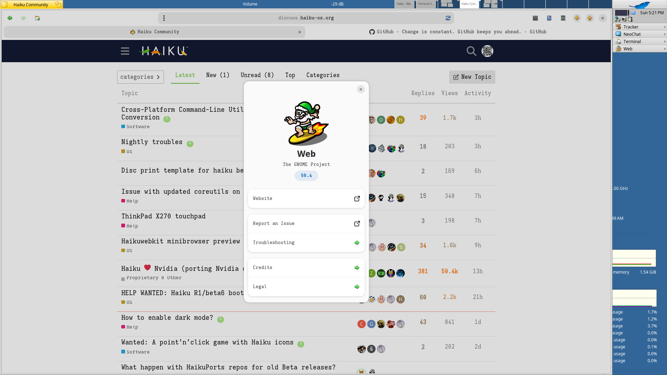Click the Haiku leaf Deskbar menu
This screenshot has height=375, width=667.
tap(640, 5)
